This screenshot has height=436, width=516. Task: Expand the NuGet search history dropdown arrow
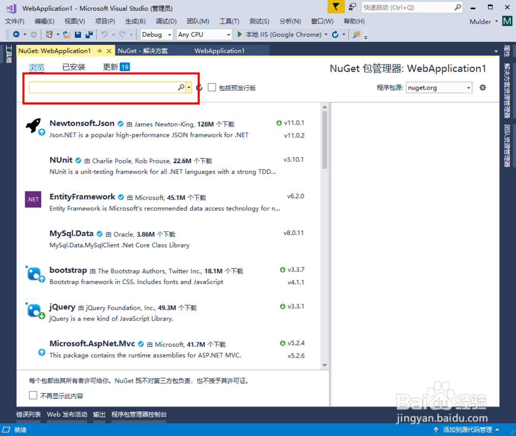click(188, 87)
